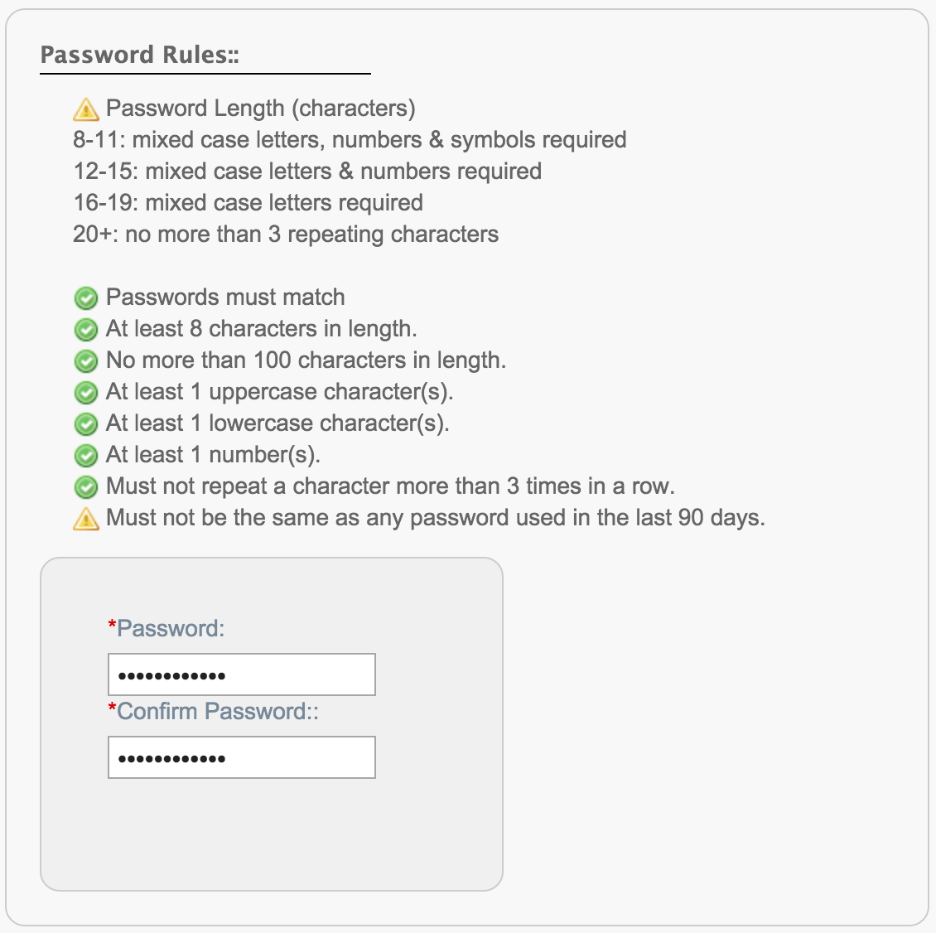The image size is (936, 933).
Task: Click the check icon for No more than 100 characters
Action: (x=86, y=361)
